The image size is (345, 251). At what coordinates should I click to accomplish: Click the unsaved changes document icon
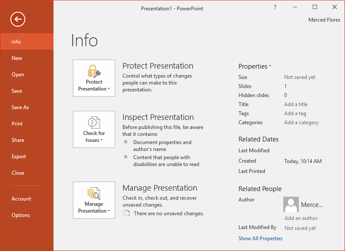pyautogui.click(x=126, y=213)
